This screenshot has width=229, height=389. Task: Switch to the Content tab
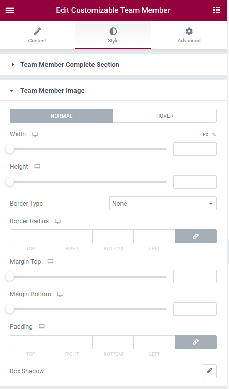(x=37, y=35)
